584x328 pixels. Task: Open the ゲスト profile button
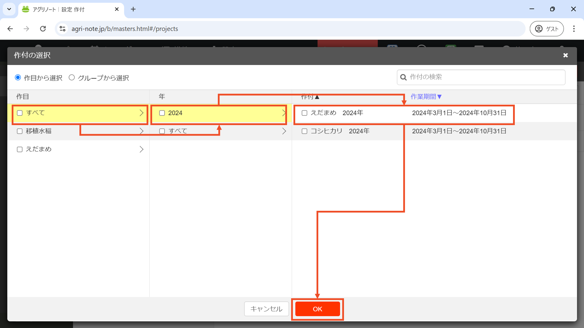[x=546, y=29]
